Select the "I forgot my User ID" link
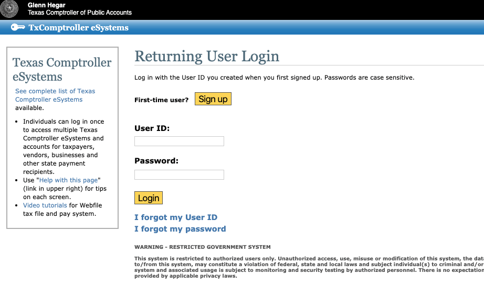The width and height of the screenshot is (484, 285). point(176,217)
